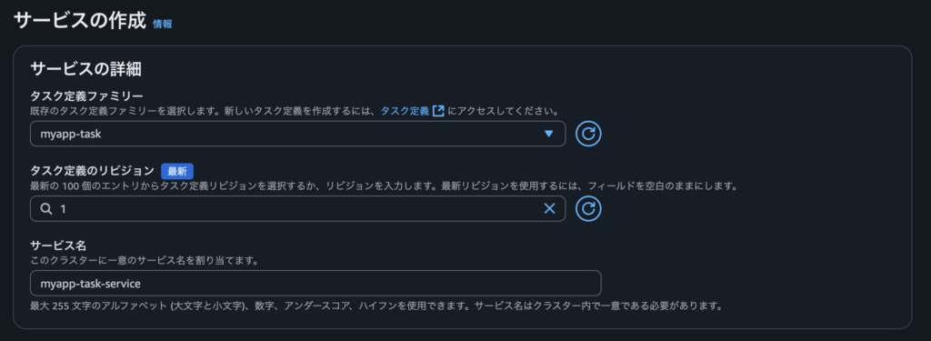Click into the myapp-task-service name field
Image resolution: width=931 pixels, height=341 pixels.
coord(315,284)
